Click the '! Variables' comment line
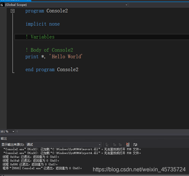The image size is (189, 176). tap(40, 37)
